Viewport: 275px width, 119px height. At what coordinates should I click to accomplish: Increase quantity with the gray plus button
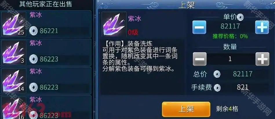pos(262,59)
